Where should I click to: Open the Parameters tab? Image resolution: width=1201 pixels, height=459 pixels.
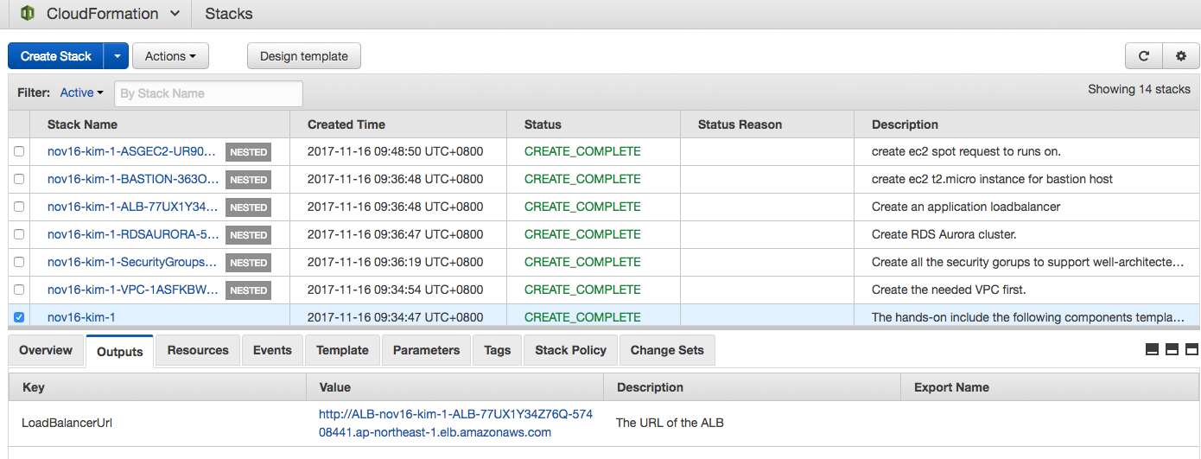click(426, 350)
